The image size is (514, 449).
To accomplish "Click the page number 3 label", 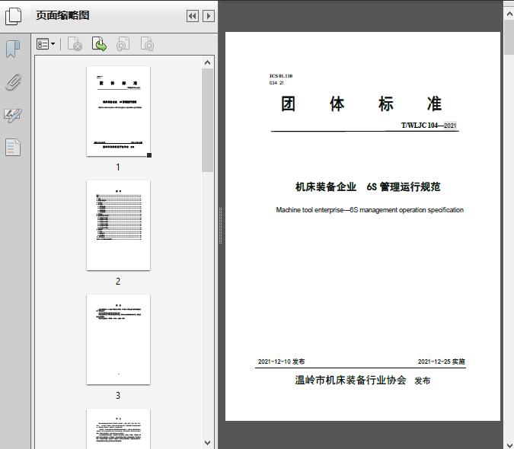I will click(118, 395).
